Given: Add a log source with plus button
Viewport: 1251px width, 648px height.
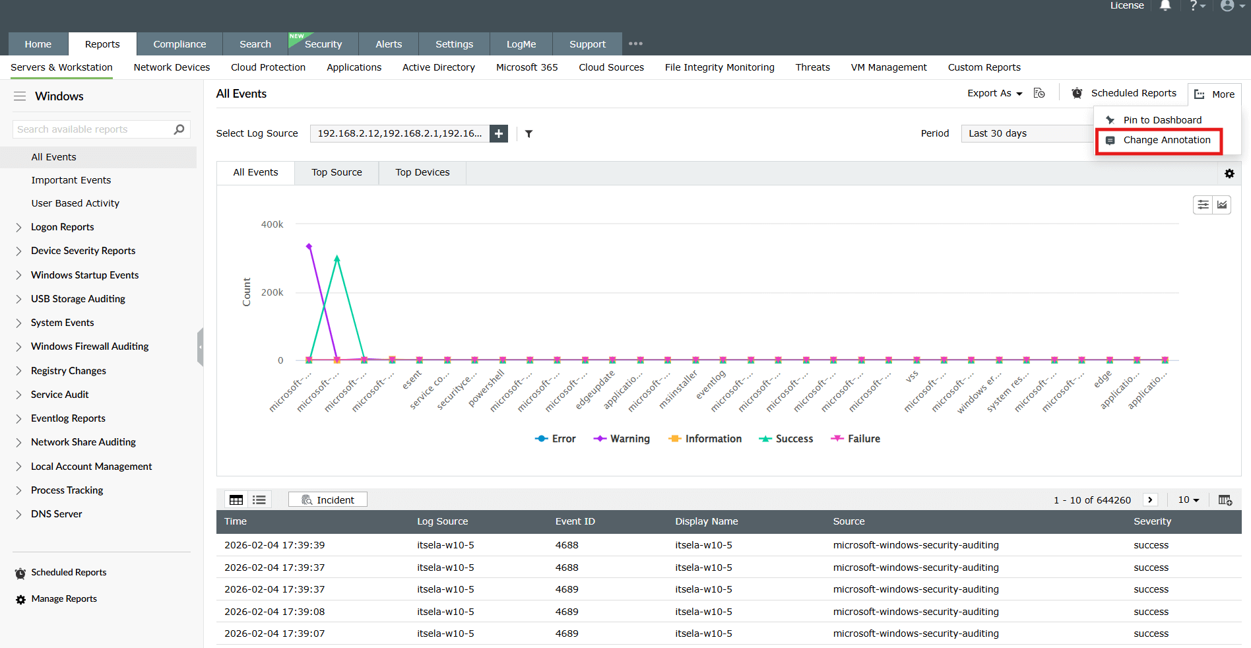Looking at the screenshot, I should click(x=499, y=133).
